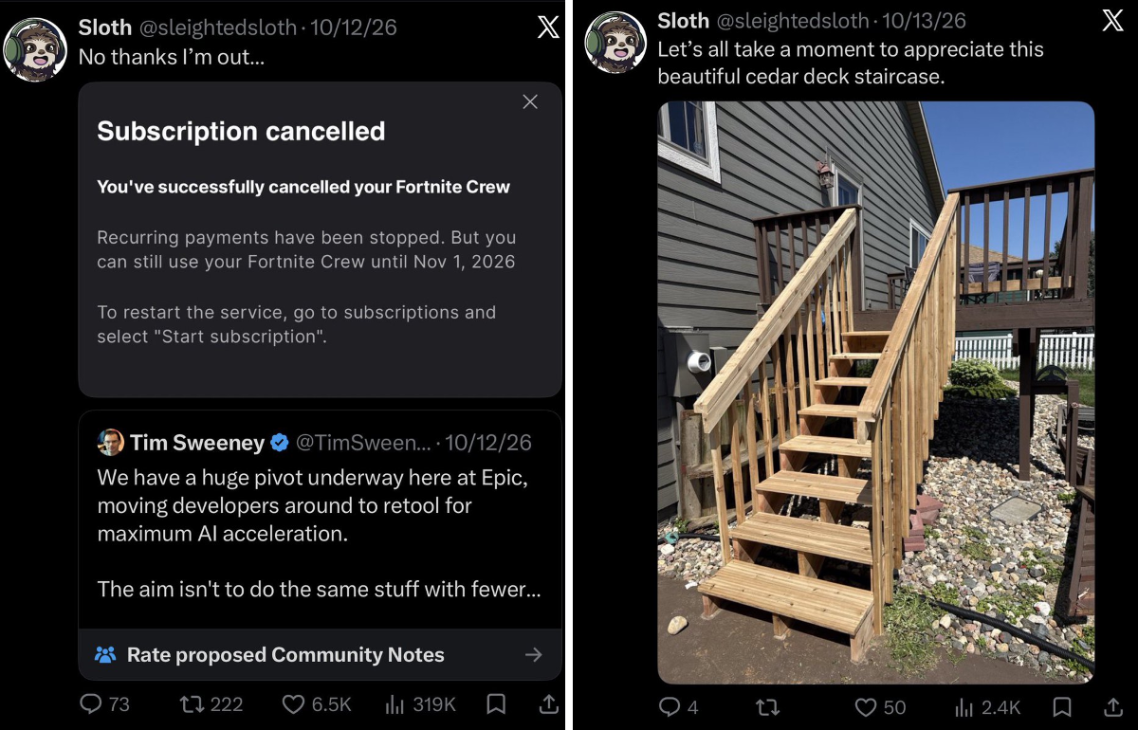Screen dimensions: 1138x730
Task: Repost the subscription cancelled tweet
Action: tap(211, 704)
